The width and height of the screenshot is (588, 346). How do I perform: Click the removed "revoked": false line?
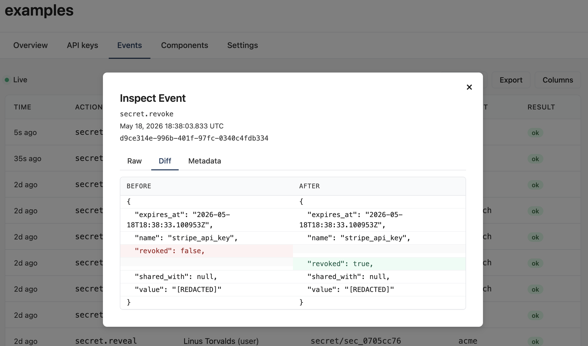(206, 251)
